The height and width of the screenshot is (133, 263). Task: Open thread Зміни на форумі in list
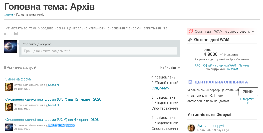tap(19, 79)
